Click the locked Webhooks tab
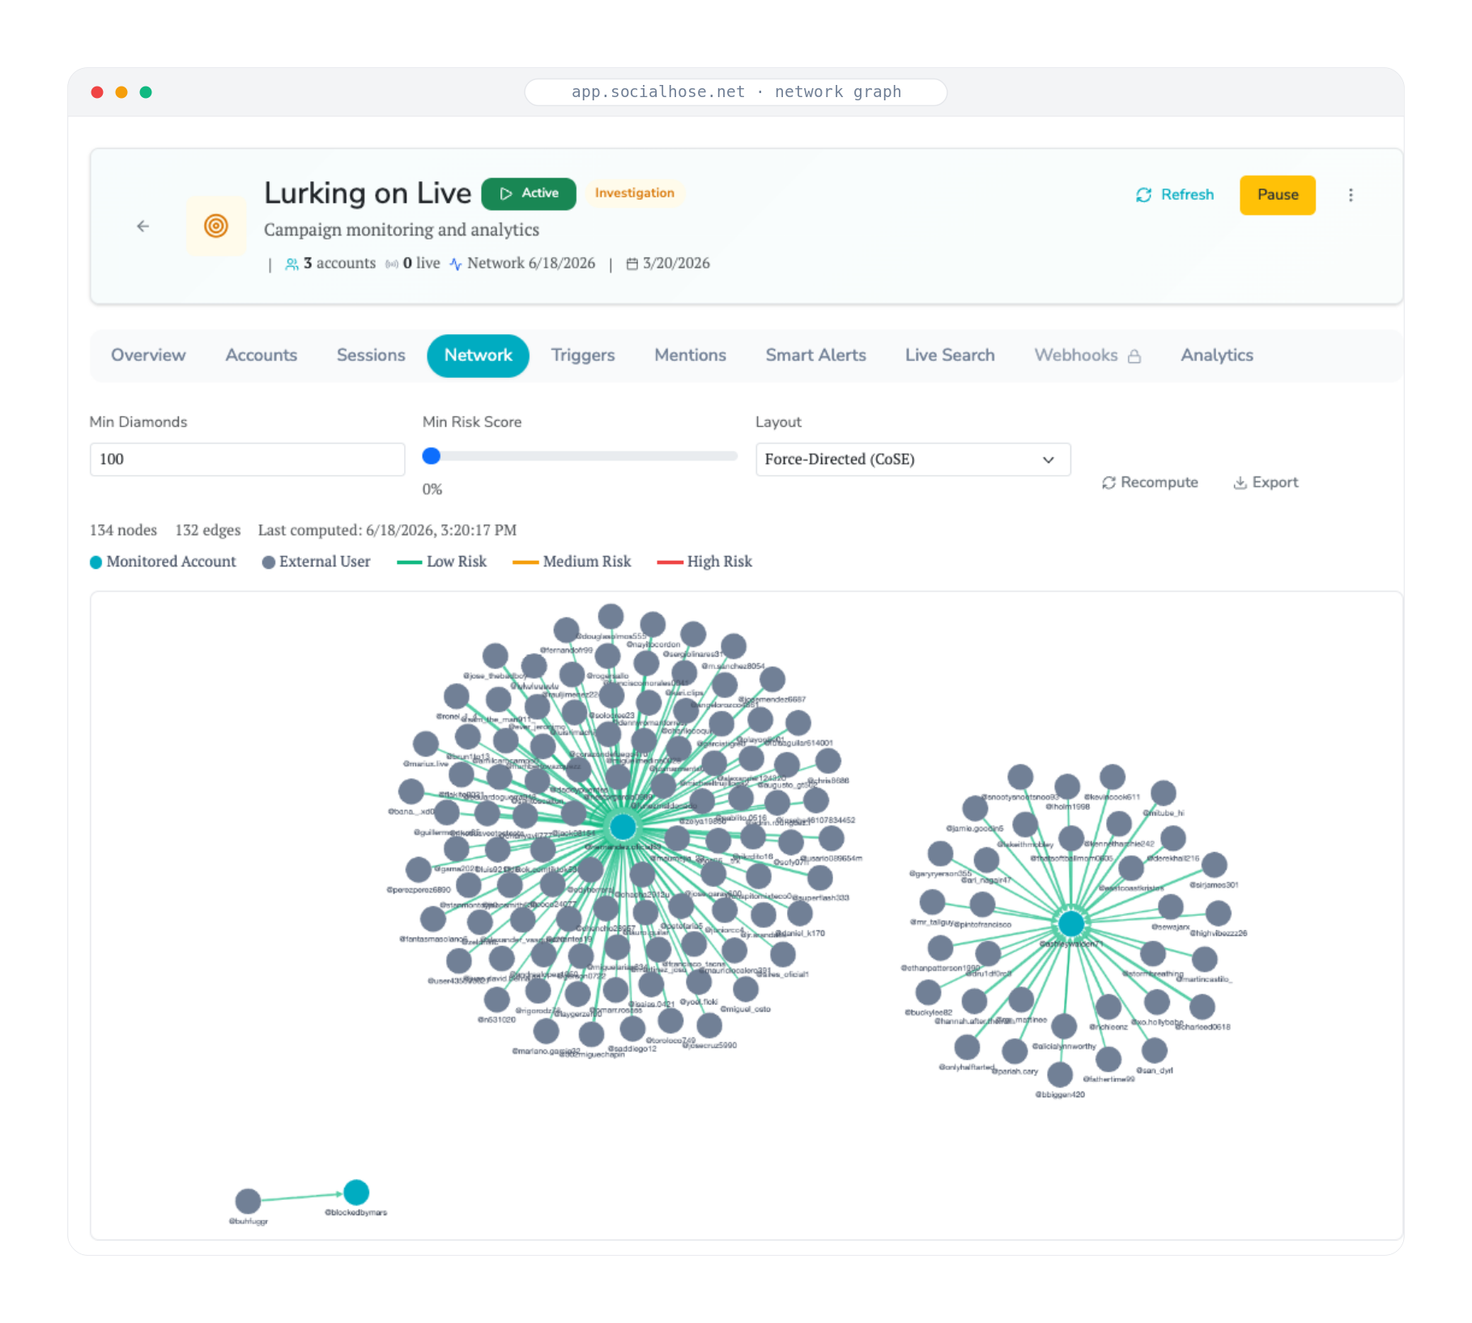Viewport: 1472px width, 1323px height. coord(1087,355)
